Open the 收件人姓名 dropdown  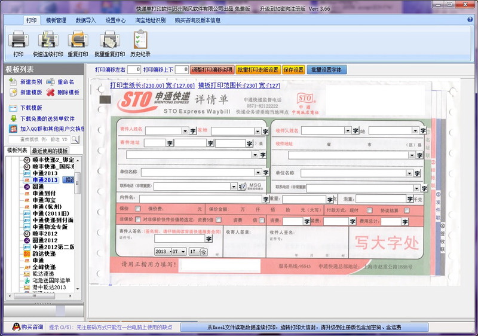coord(348,130)
